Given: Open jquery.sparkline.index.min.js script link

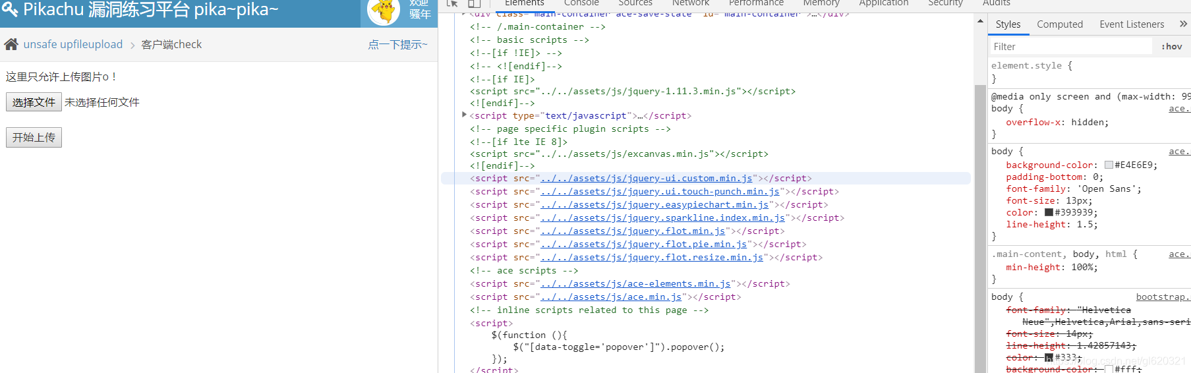Looking at the screenshot, I should tap(662, 217).
